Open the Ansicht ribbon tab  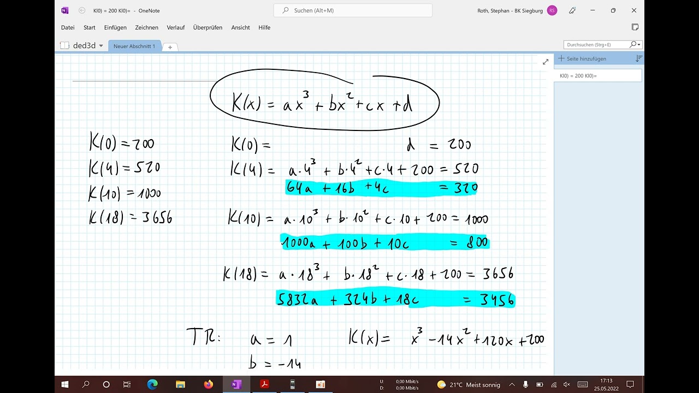pyautogui.click(x=240, y=27)
